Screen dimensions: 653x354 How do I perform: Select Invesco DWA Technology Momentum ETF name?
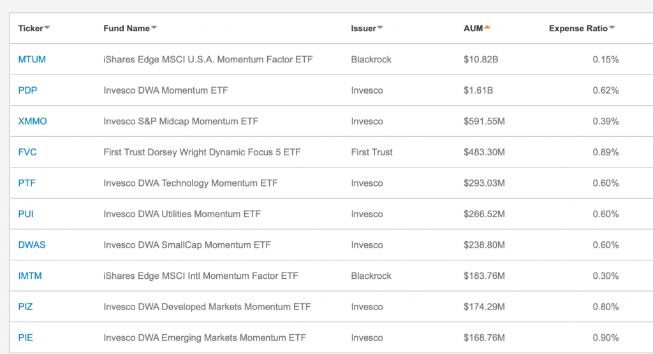tap(190, 183)
